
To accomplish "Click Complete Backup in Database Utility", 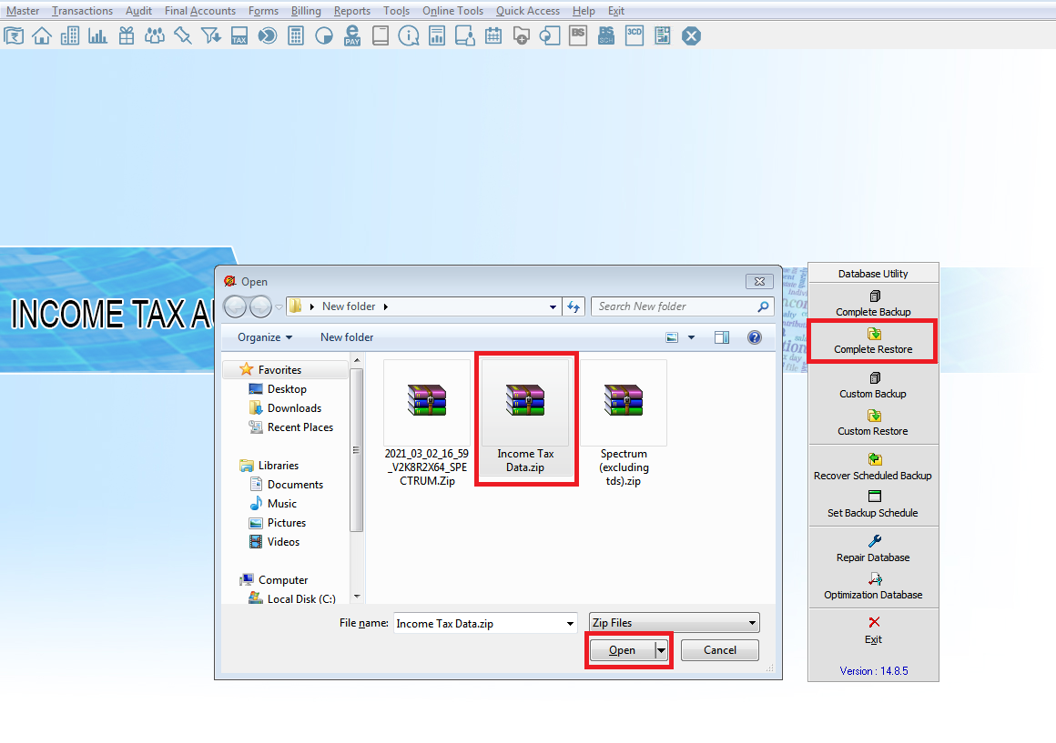I will click(x=874, y=304).
